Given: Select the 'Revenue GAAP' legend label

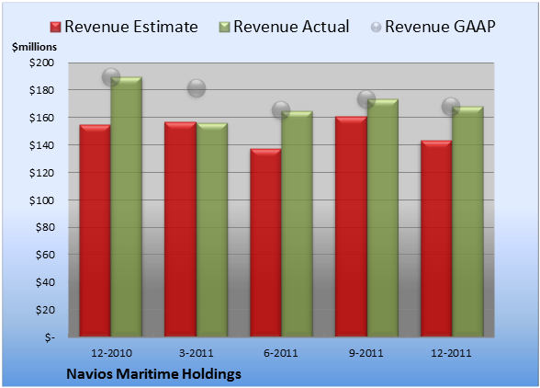Looking at the screenshot, I should tap(440, 27).
